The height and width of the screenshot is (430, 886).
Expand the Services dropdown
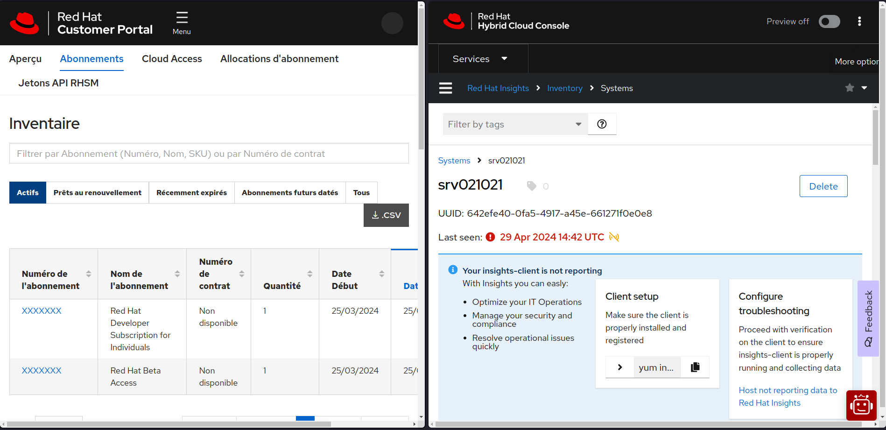pyautogui.click(x=483, y=59)
